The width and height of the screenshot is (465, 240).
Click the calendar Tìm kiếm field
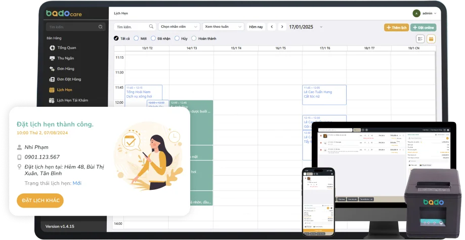pos(135,27)
